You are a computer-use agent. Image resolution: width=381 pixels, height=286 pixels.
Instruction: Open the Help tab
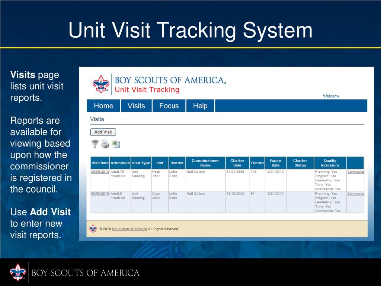(200, 106)
